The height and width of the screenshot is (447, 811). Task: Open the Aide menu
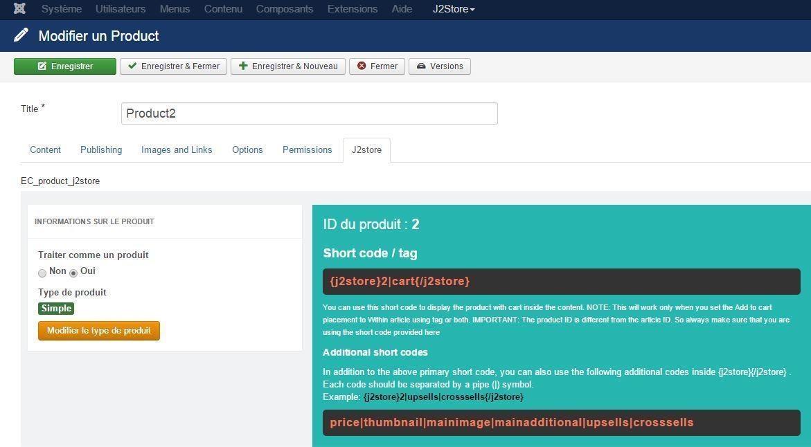[x=402, y=9]
